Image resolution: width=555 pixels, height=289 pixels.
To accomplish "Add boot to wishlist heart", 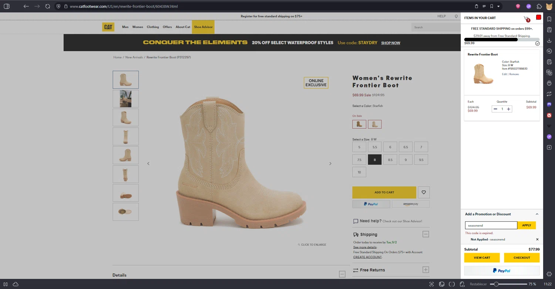I will pos(424,192).
